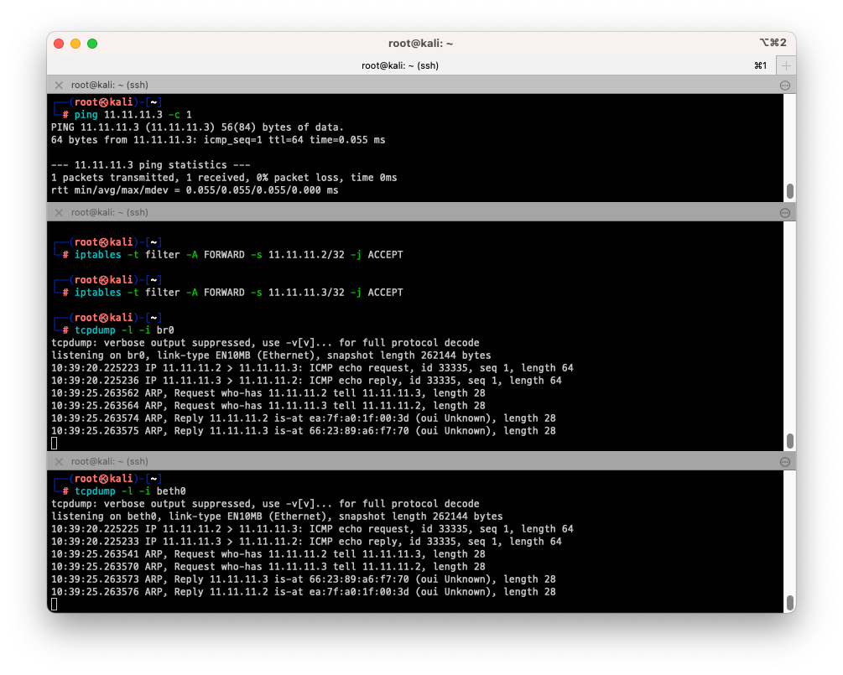Viewport: 843px width, 675px height.
Task: Click the 'tcpdump -l -i br0' command
Action: [x=124, y=330]
